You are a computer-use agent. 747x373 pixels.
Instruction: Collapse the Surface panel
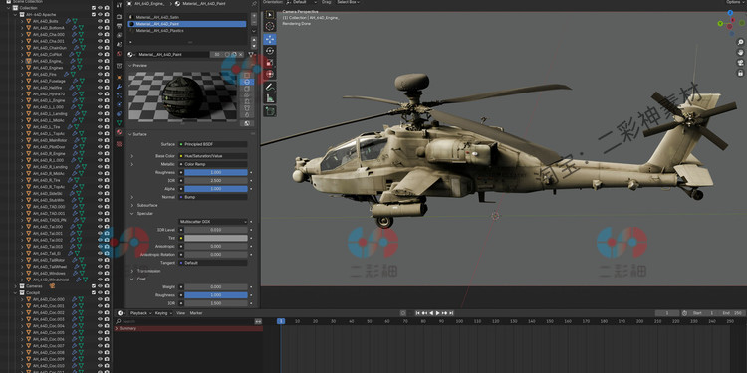[130, 134]
